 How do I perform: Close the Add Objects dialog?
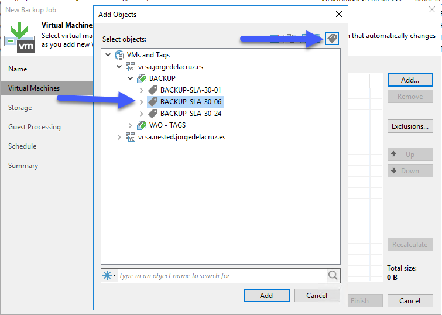click(339, 14)
